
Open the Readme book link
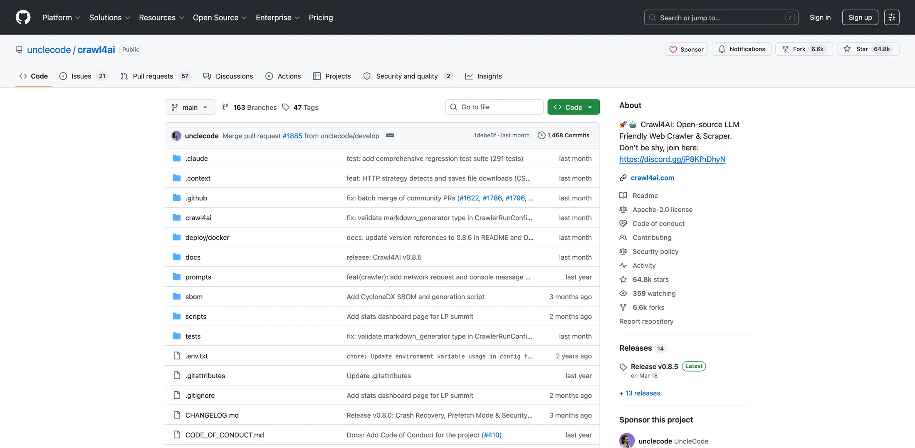(x=638, y=196)
